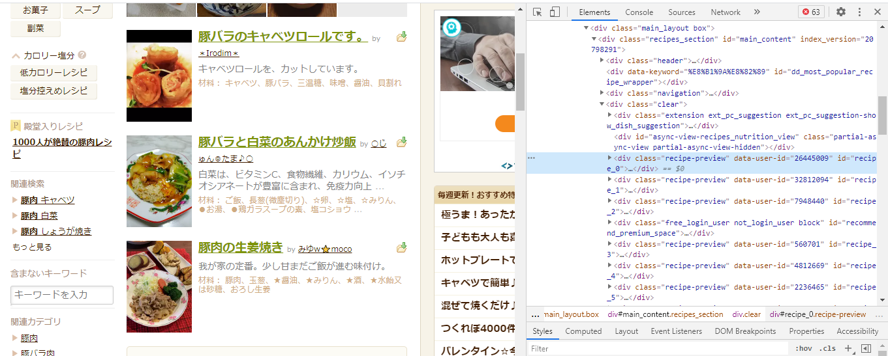Toggle .cls element classes panel
Viewport: 888px width, 356px height.
coord(827,348)
